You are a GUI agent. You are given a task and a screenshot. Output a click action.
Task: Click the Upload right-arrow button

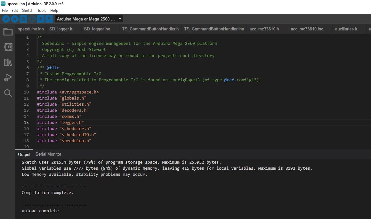(15, 19)
